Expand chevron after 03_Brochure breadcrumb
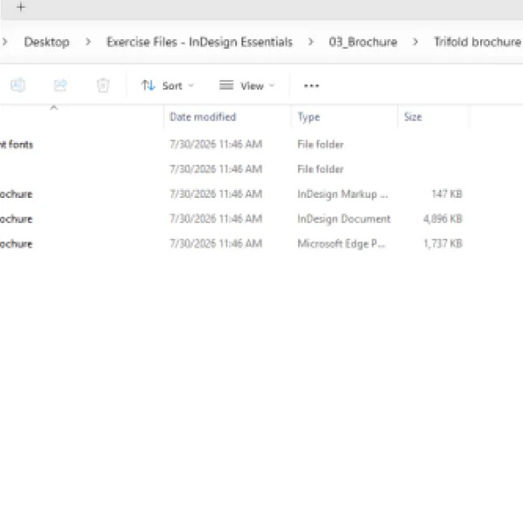 click(x=415, y=42)
